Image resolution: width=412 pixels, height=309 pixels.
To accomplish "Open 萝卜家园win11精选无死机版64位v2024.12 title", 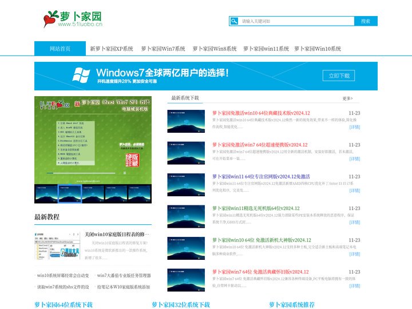I will tap(256, 208).
